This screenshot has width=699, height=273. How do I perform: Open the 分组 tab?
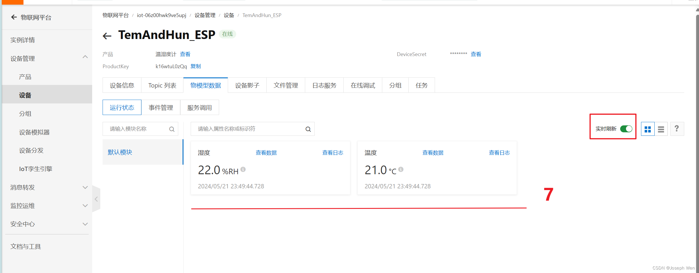point(395,85)
